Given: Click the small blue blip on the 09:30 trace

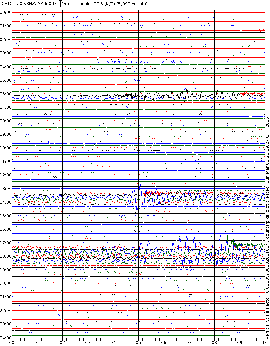Looking at the screenshot, I should pos(49,143).
